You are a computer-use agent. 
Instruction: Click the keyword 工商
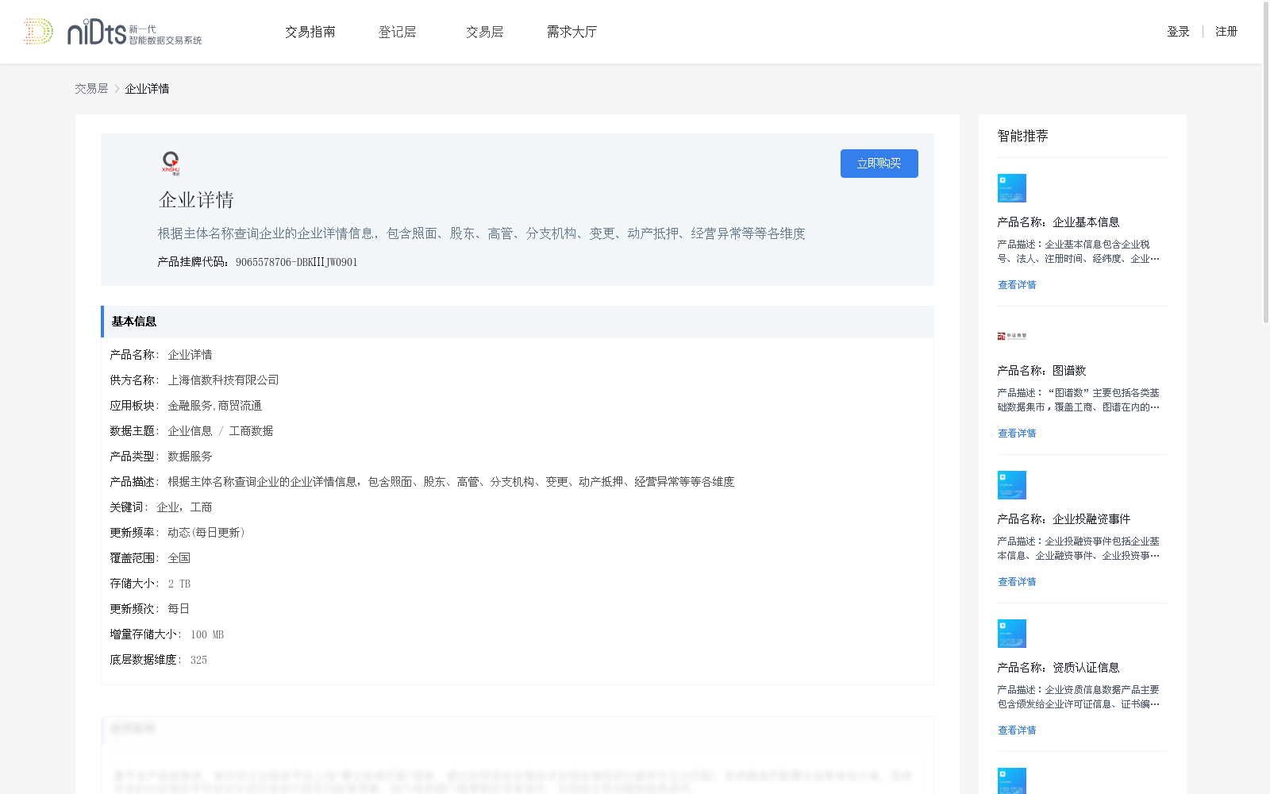[x=201, y=507]
